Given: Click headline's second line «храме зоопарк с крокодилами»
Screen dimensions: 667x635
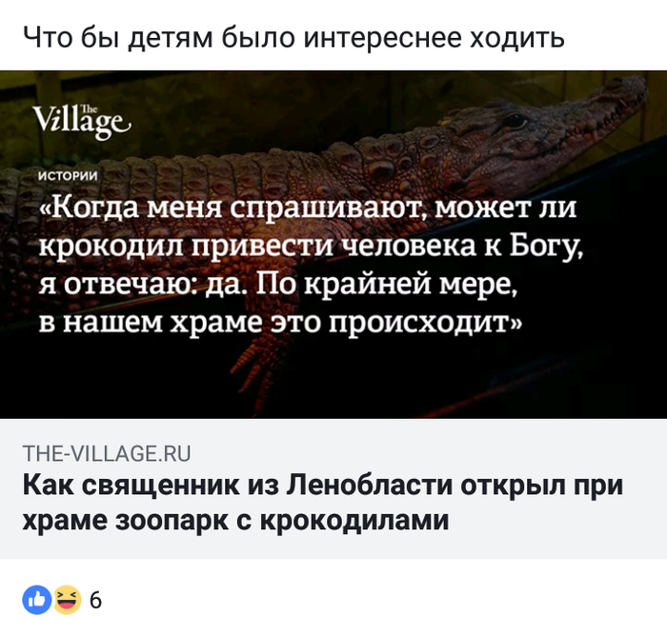Looking at the screenshot, I should click(235, 520).
